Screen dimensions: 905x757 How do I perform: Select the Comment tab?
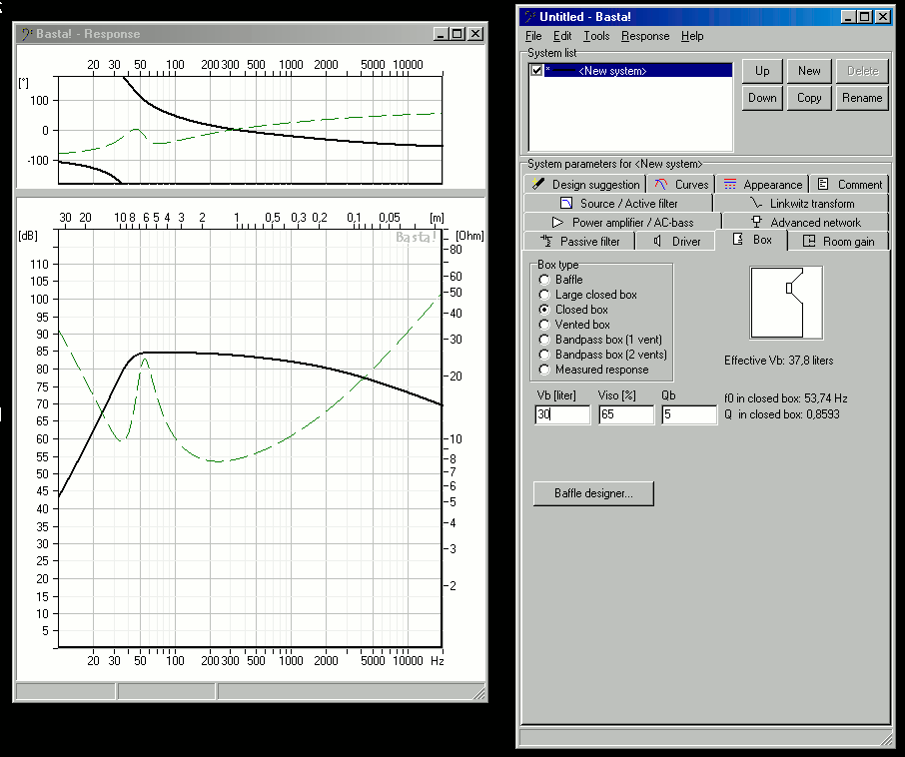click(850, 184)
